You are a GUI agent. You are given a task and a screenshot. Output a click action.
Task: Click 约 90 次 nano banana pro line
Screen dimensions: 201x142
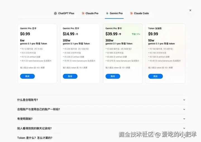(79, 61)
